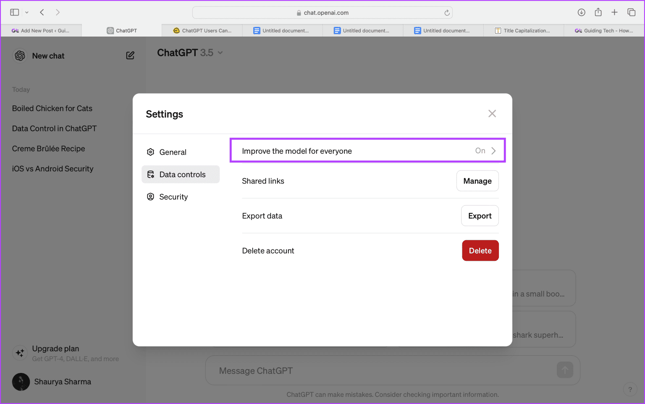The height and width of the screenshot is (404, 645).
Task: Click the Data controls icon
Action: point(150,174)
